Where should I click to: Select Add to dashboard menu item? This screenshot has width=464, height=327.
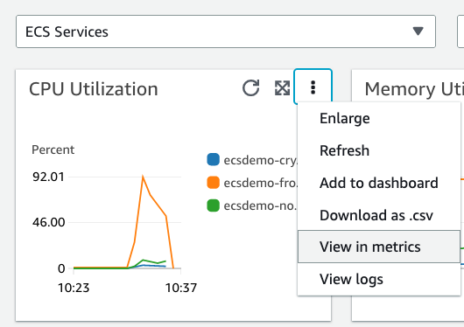(x=379, y=183)
